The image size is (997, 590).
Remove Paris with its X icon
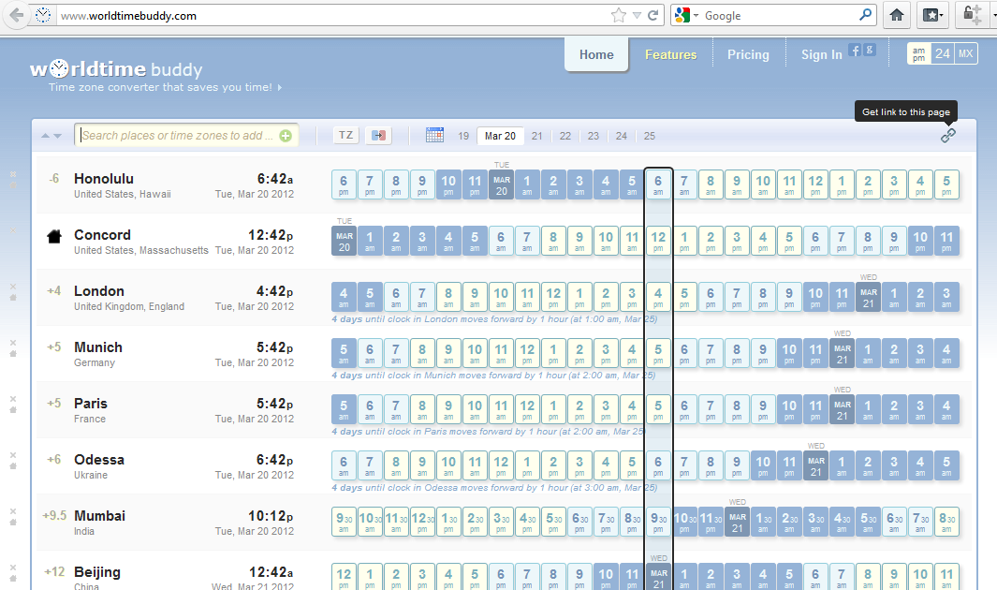point(13,399)
